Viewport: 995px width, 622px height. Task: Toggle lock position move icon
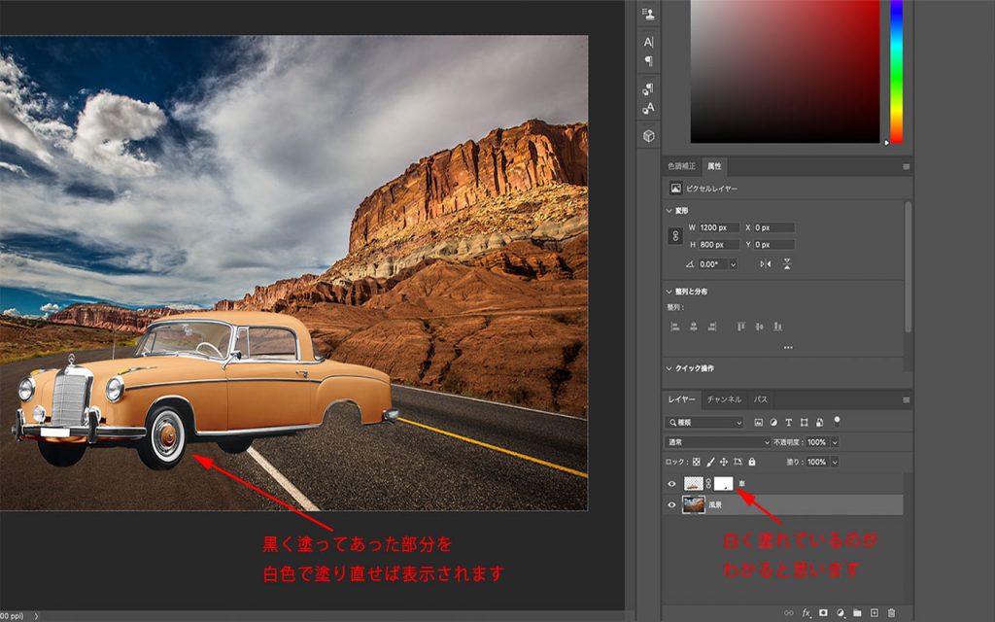pos(723,462)
